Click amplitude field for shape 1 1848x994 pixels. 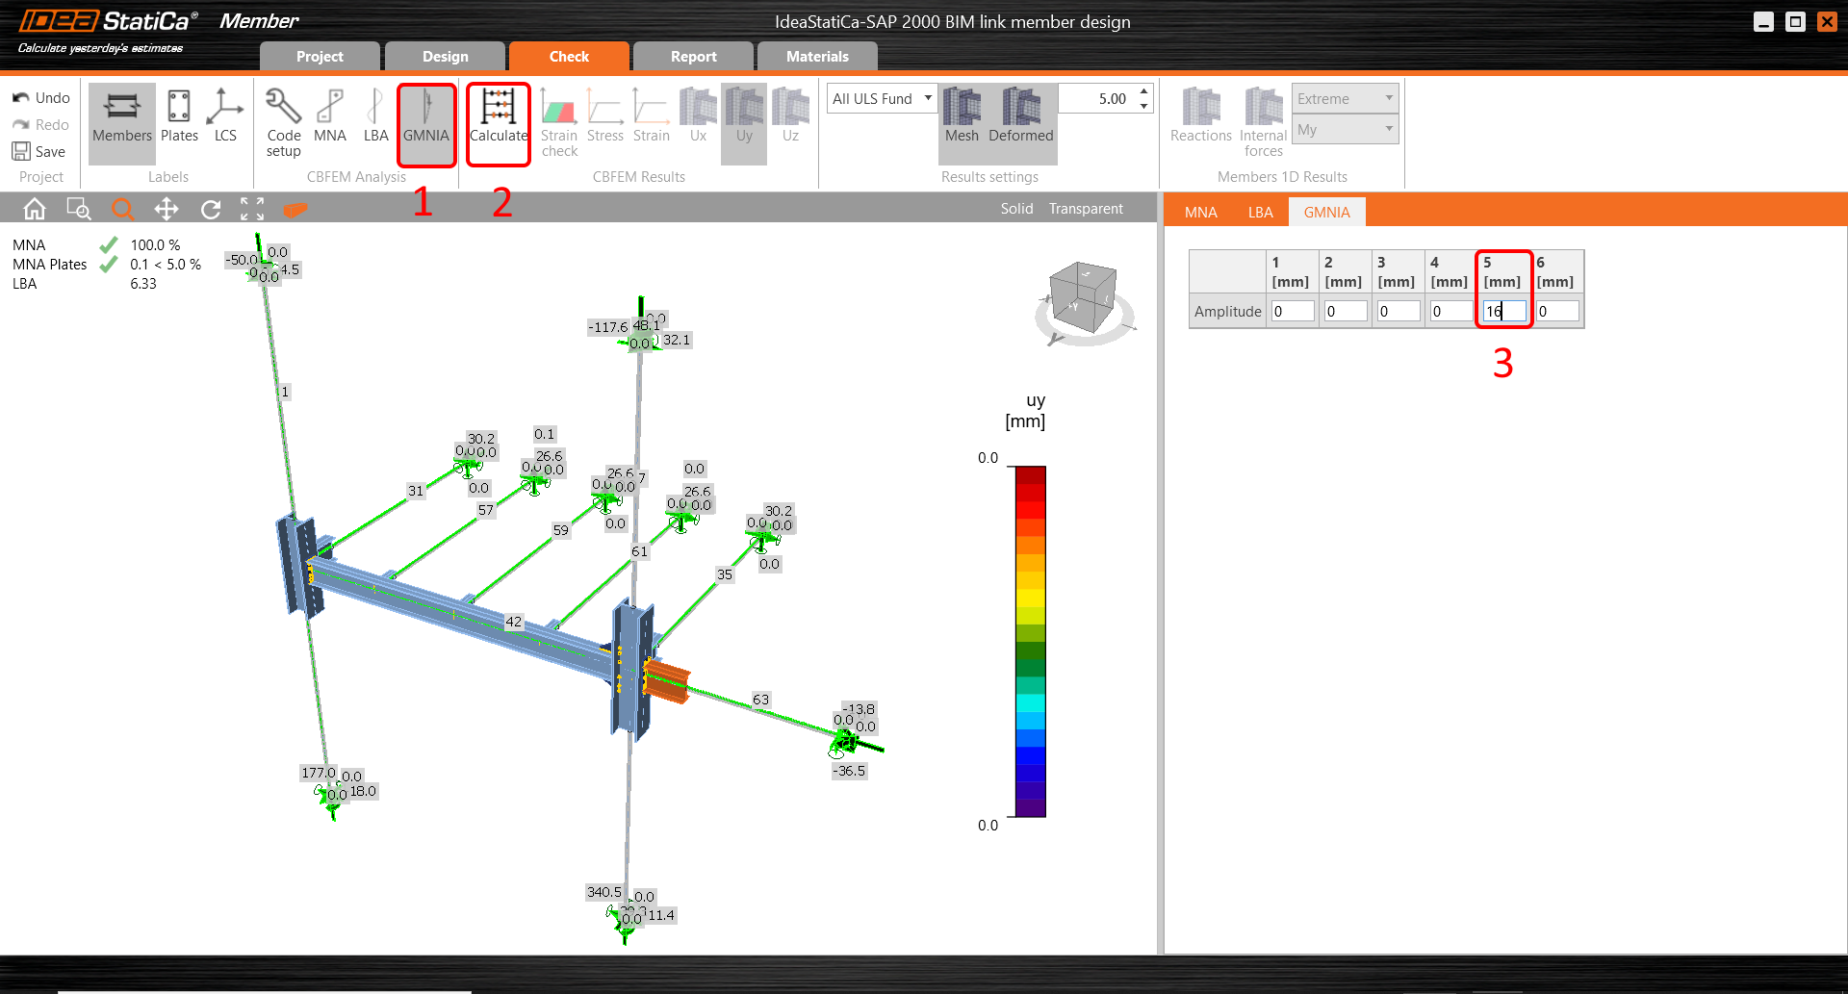click(x=1292, y=312)
